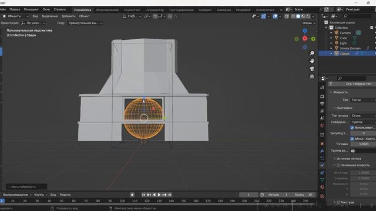Image resolution: width=376 pixels, height=211 pixels.
Task: Select material preview shading mode
Action: (x=303, y=16)
